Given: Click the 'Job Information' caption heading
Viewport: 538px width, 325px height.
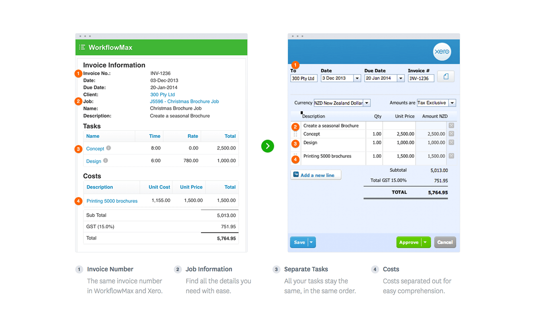Looking at the screenshot, I should point(209,269).
